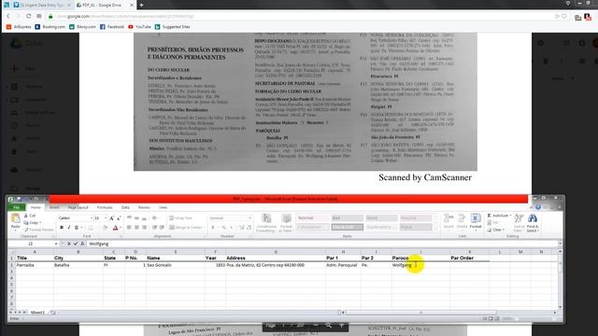This screenshot has height=336, width=598.
Task: Open the Facebook bookmark
Action: [112, 27]
